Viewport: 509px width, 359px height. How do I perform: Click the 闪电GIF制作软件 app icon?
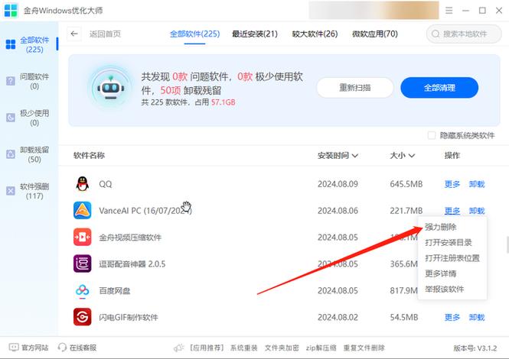[83, 317]
